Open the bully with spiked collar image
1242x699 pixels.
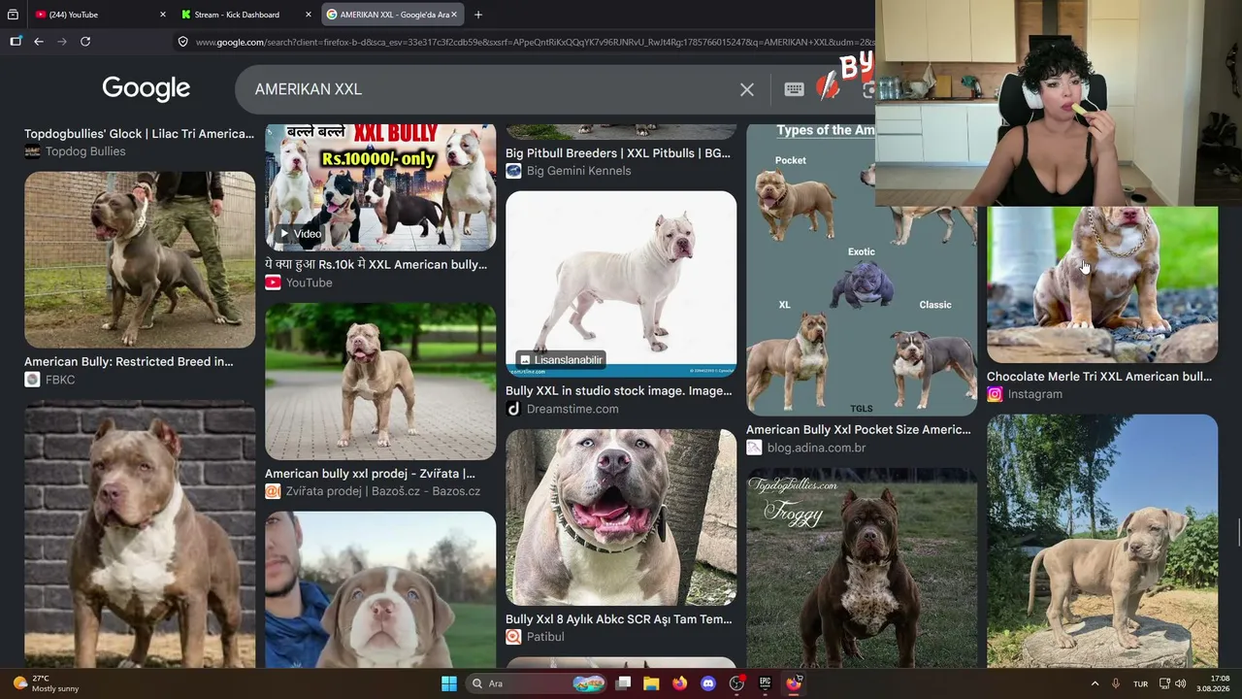click(x=621, y=517)
